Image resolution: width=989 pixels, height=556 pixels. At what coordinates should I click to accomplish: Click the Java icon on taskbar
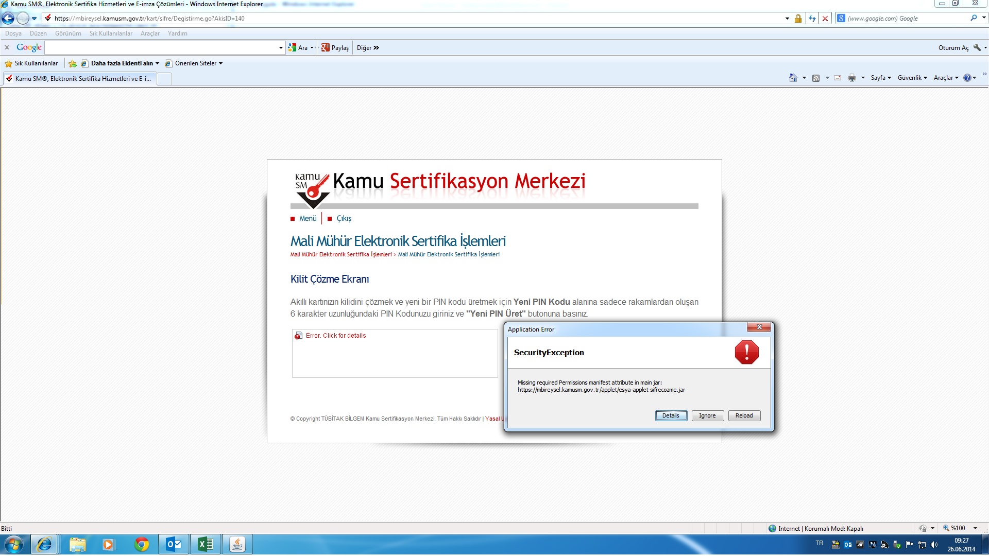click(x=237, y=544)
